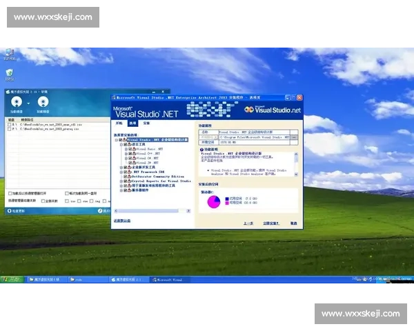The width and height of the screenshot is (414, 331).
Task: Select 用于重新发布应用程序的工具 tree item
Action: point(153,185)
